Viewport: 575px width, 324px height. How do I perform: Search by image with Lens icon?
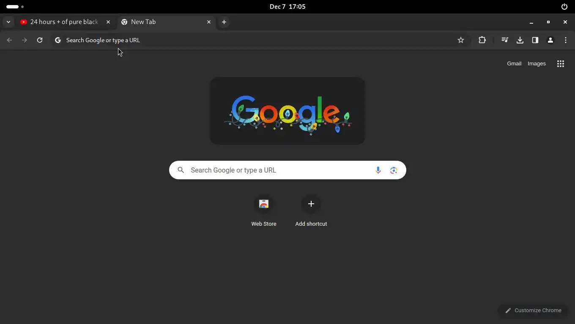pos(394,170)
